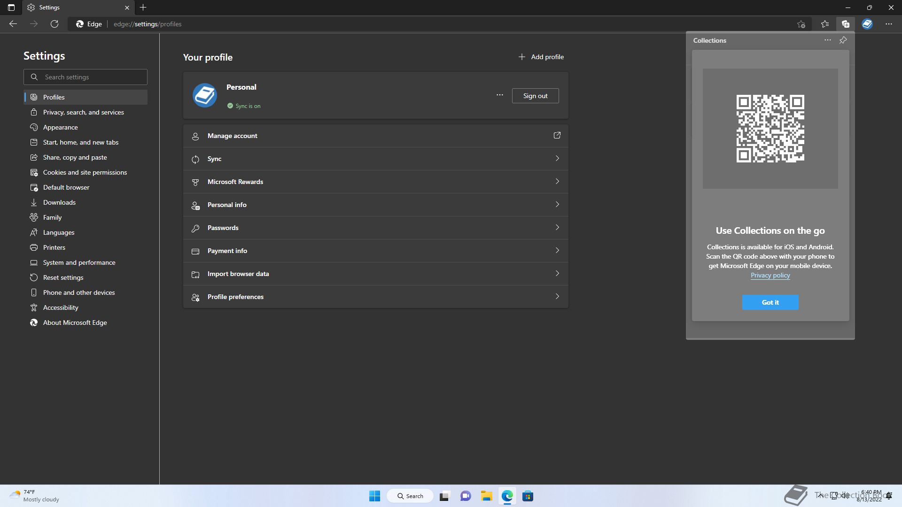This screenshot has height=507, width=902.
Task: Expand Profile preferences row
Action: pos(376,297)
